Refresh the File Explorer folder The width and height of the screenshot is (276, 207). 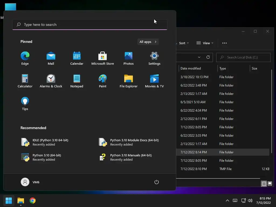click(x=208, y=57)
